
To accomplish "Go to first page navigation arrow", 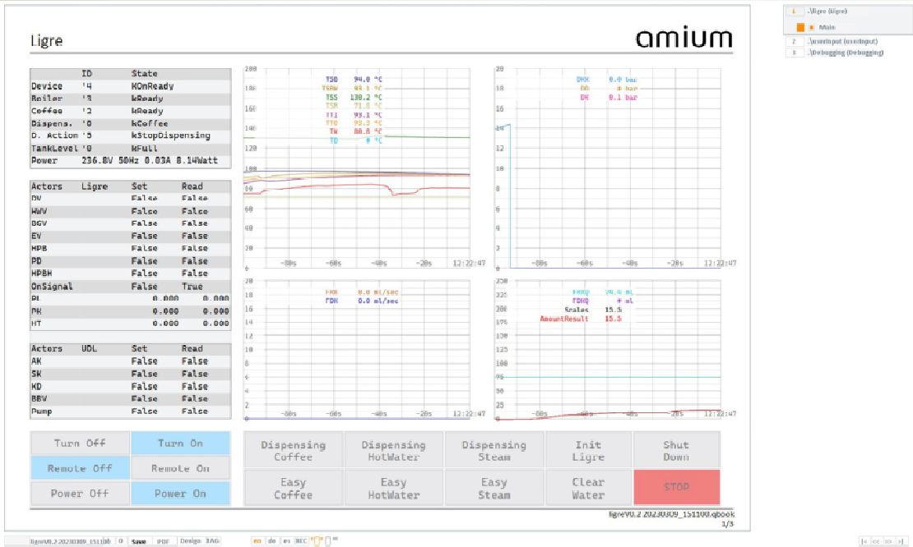I will [x=864, y=541].
